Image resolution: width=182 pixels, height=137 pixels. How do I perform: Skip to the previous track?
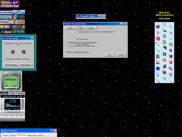(3, 116)
